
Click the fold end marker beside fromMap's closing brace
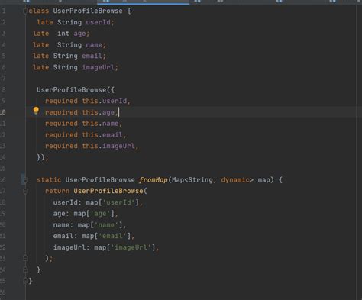click(25, 269)
